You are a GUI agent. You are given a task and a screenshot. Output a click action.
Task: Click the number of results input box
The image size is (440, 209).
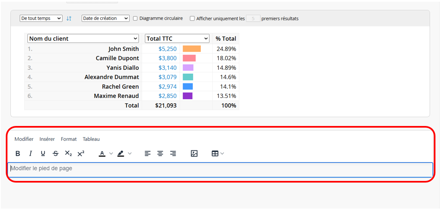tap(253, 19)
